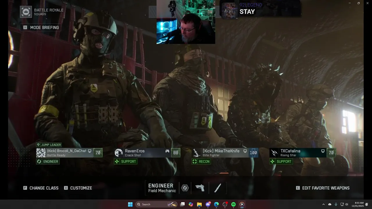Open Spotify from the taskbar
The height and width of the screenshot is (209, 372).
tap(233, 204)
